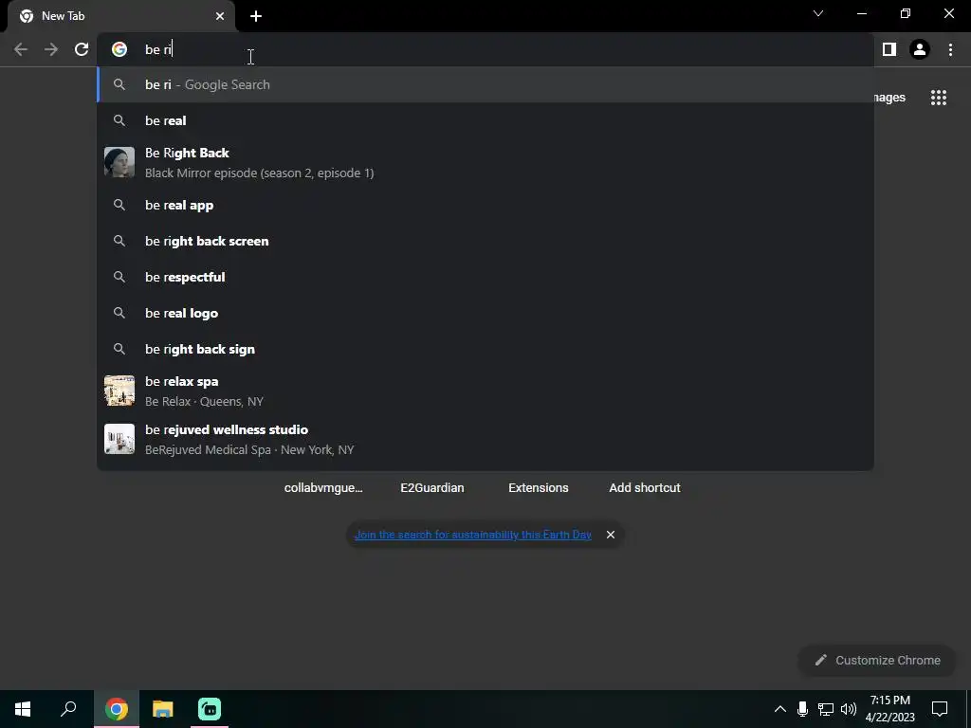Click the be rejuved wellness studio thumbnail
Viewport: 971px width, 728px height.
coord(119,439)
